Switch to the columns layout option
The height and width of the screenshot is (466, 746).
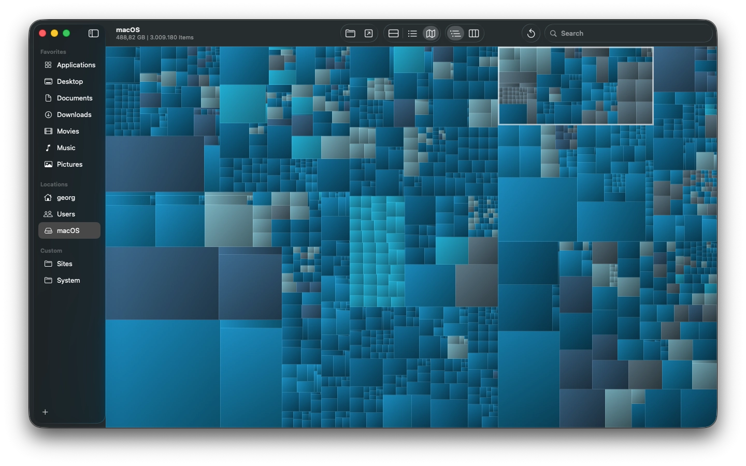point(474,33)
